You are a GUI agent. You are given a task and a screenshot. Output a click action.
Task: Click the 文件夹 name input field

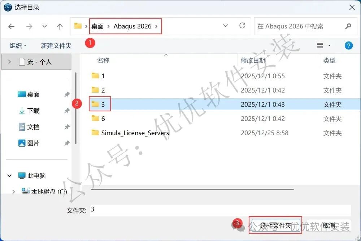[x=220, y=210]
